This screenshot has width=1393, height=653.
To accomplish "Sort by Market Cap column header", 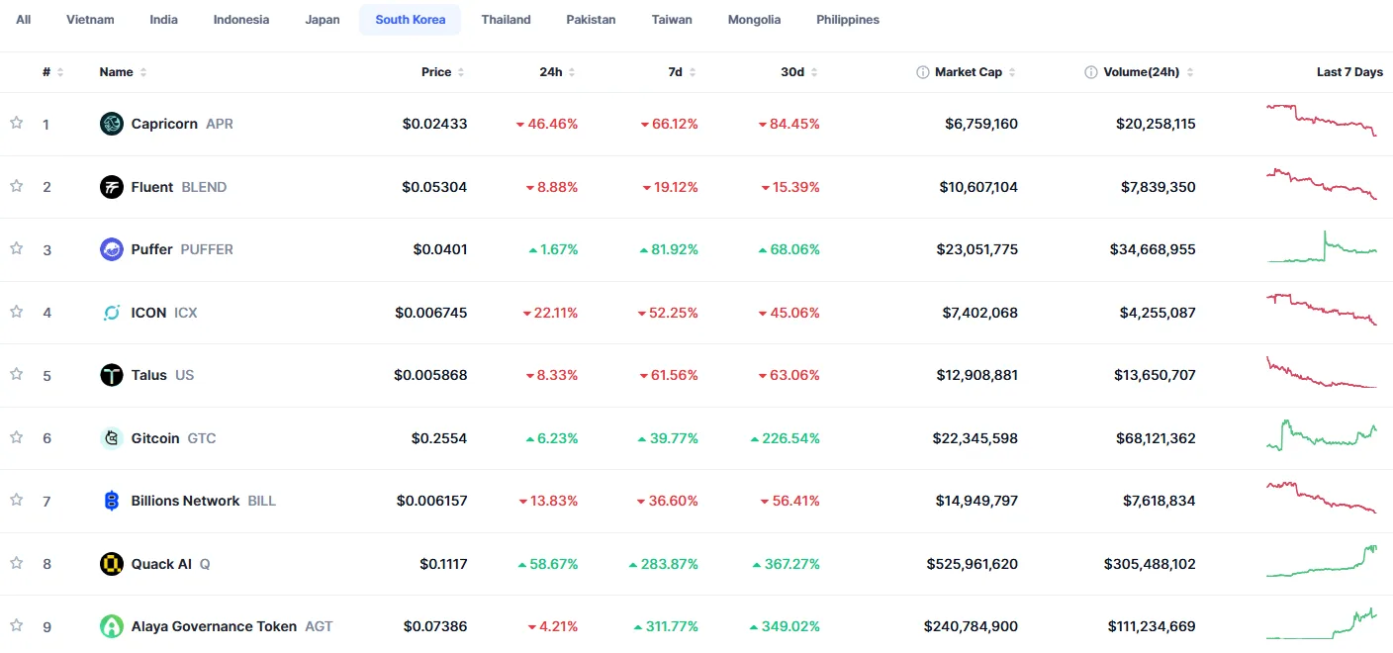I will point(975,72).
